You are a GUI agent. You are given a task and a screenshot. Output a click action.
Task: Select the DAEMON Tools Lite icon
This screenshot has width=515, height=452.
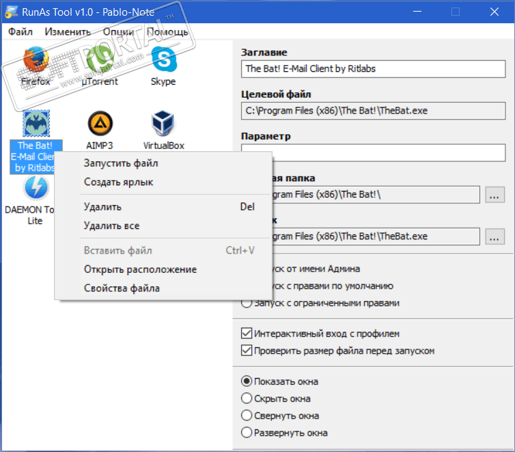36,187
